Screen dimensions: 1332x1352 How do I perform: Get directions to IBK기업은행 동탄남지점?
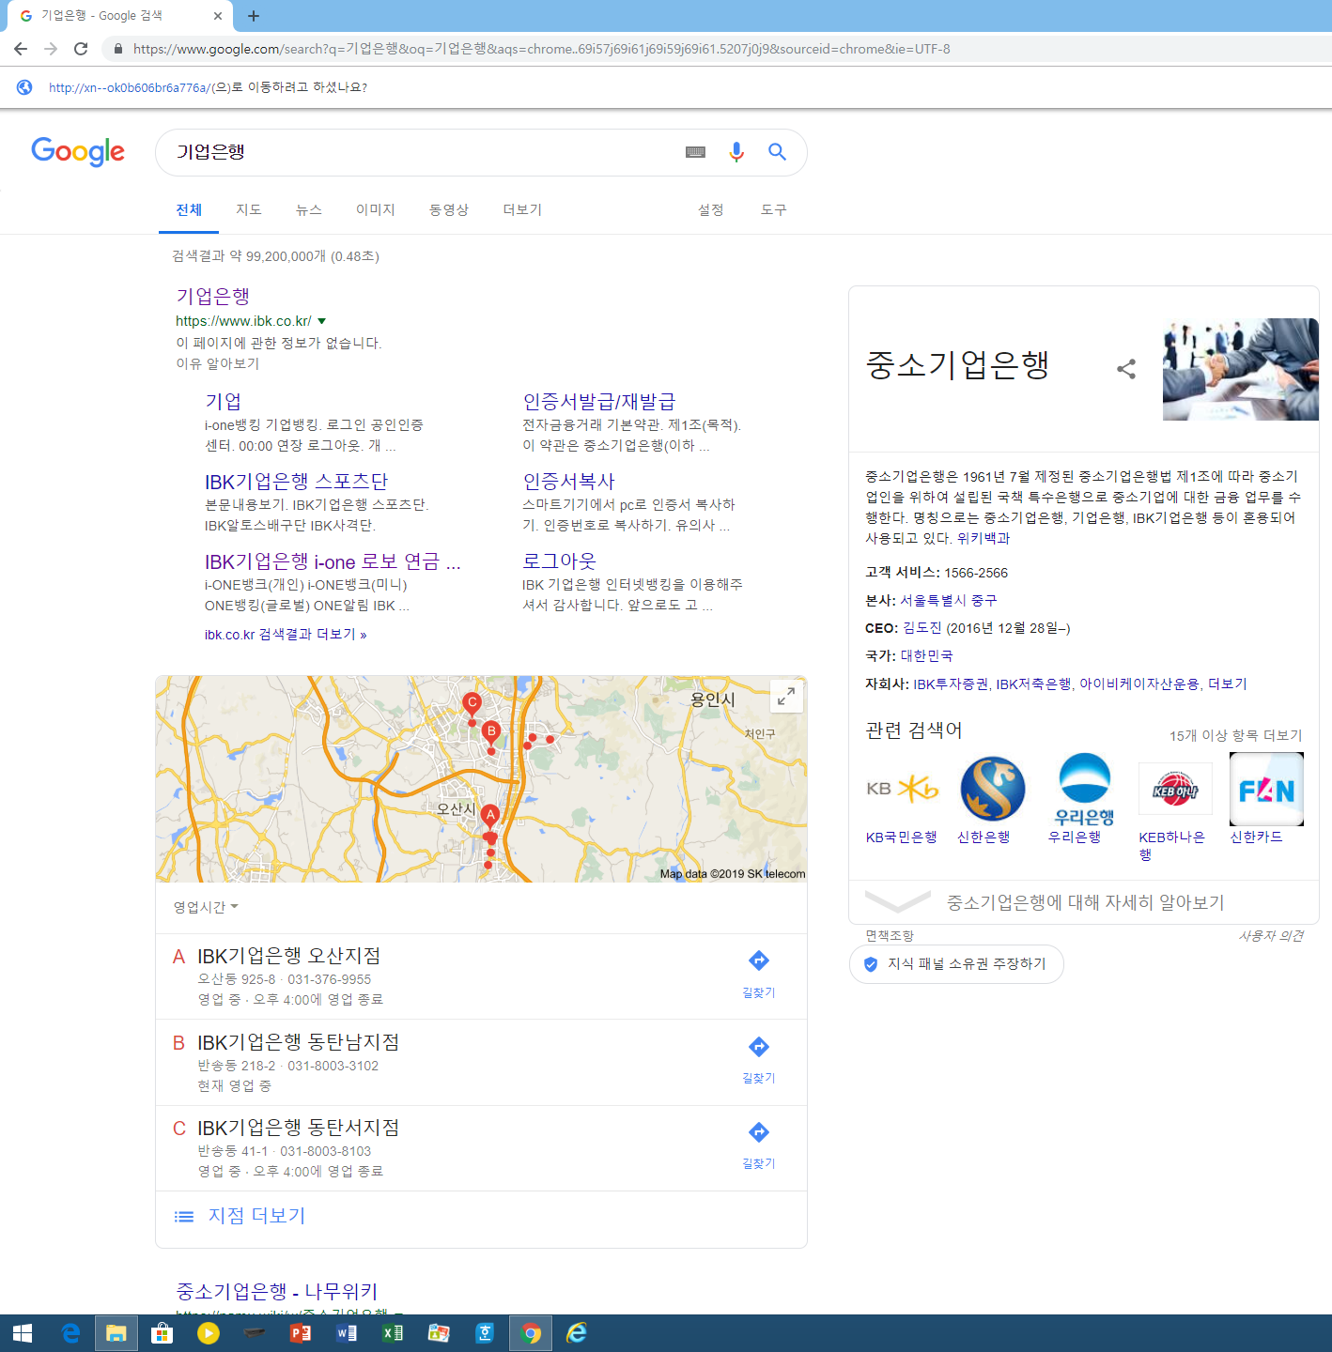pyautogui.click(x=759, y=1059)
